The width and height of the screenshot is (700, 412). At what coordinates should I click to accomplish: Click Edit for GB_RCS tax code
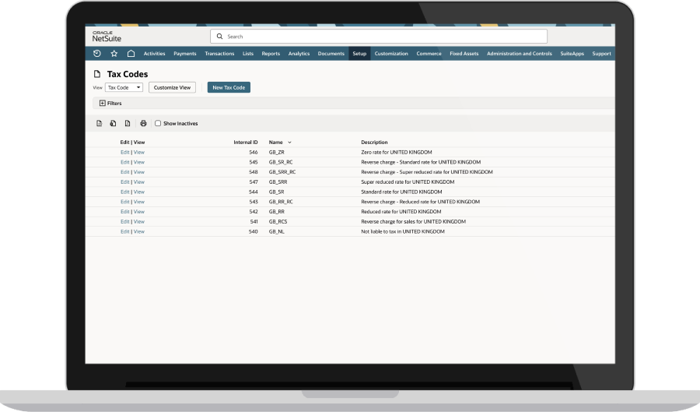[124, 222]
